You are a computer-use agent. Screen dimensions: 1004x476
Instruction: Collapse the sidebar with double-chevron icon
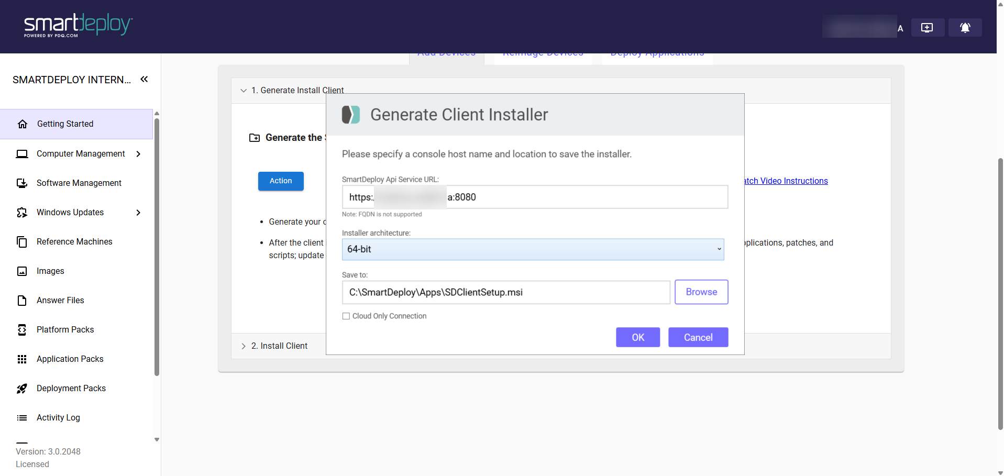point(144,79)
